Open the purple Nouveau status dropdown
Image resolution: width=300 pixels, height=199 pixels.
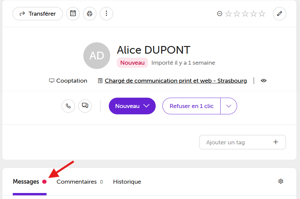point(132,106)
